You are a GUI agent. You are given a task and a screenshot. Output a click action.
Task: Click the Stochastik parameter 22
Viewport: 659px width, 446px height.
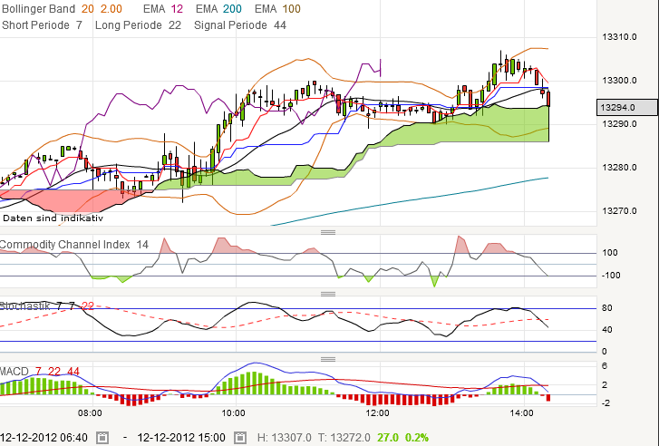pyautogui.click(x=87, y=306)
